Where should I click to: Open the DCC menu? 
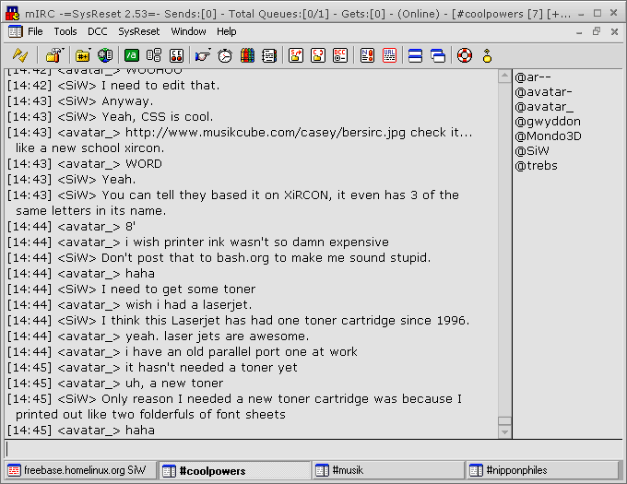[x=98, y=31]
